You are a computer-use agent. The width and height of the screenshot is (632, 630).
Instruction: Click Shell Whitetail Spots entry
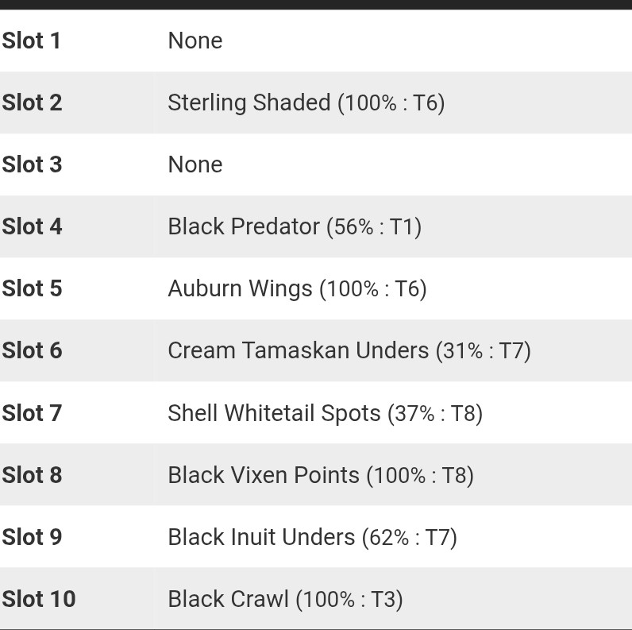[326, 413]
